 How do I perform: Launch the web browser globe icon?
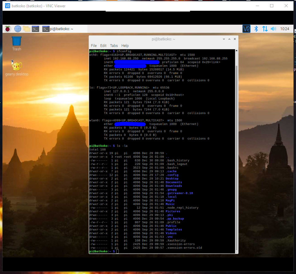tap(18, 29)
